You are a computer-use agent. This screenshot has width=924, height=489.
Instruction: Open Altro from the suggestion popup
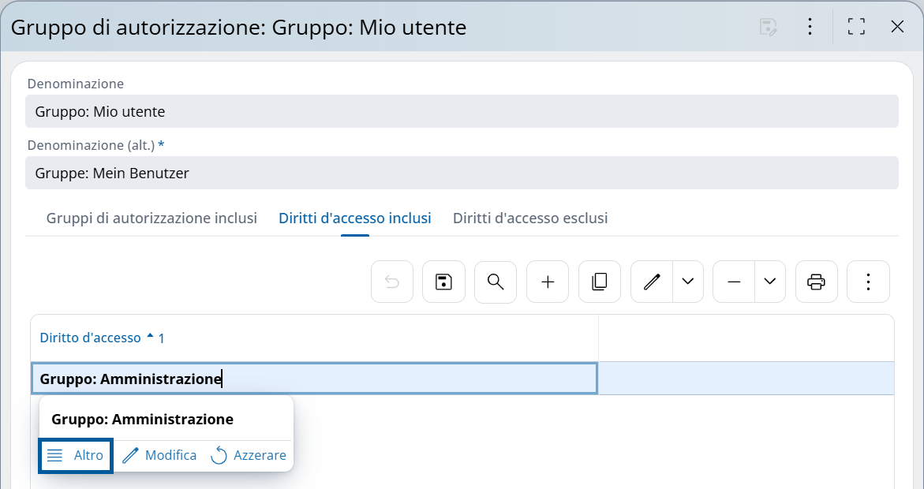click(75, 455)
